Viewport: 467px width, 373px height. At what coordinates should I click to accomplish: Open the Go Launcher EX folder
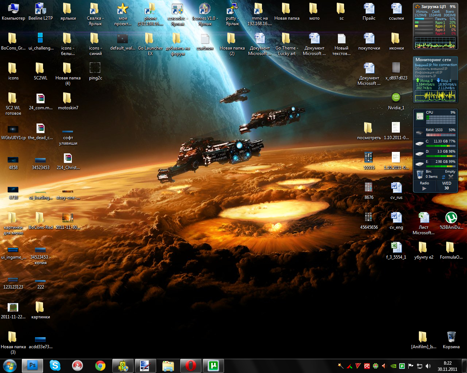tap(150, 44)
